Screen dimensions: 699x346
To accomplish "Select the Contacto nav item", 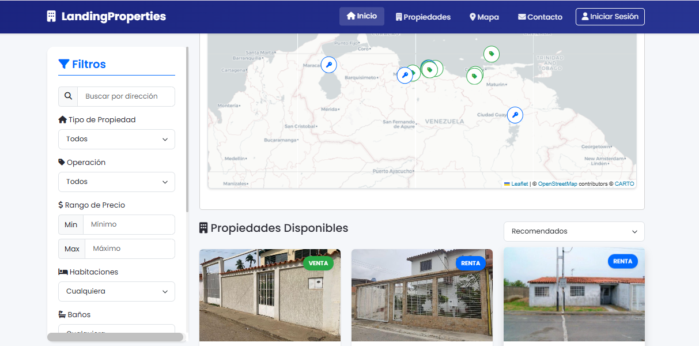I will pyautogui.click(x=540, y=17).
